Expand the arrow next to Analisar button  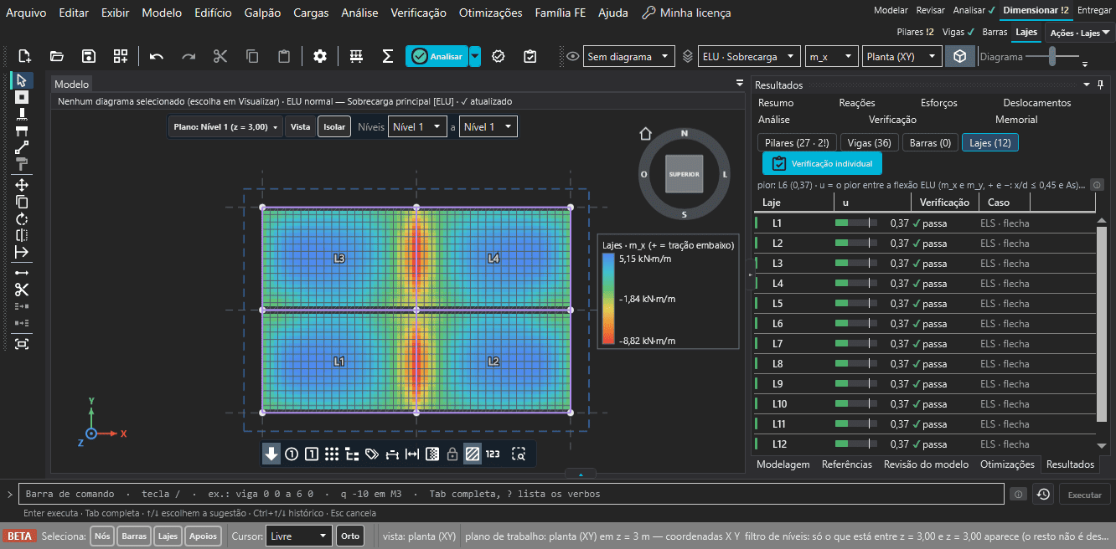475,56
